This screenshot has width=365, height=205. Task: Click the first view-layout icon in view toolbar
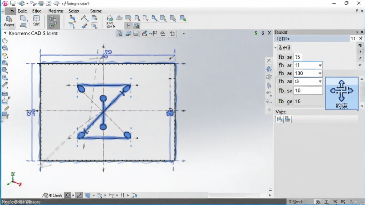pos(119,33)
